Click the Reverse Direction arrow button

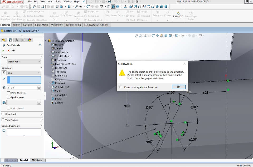(x=4, y=73)
